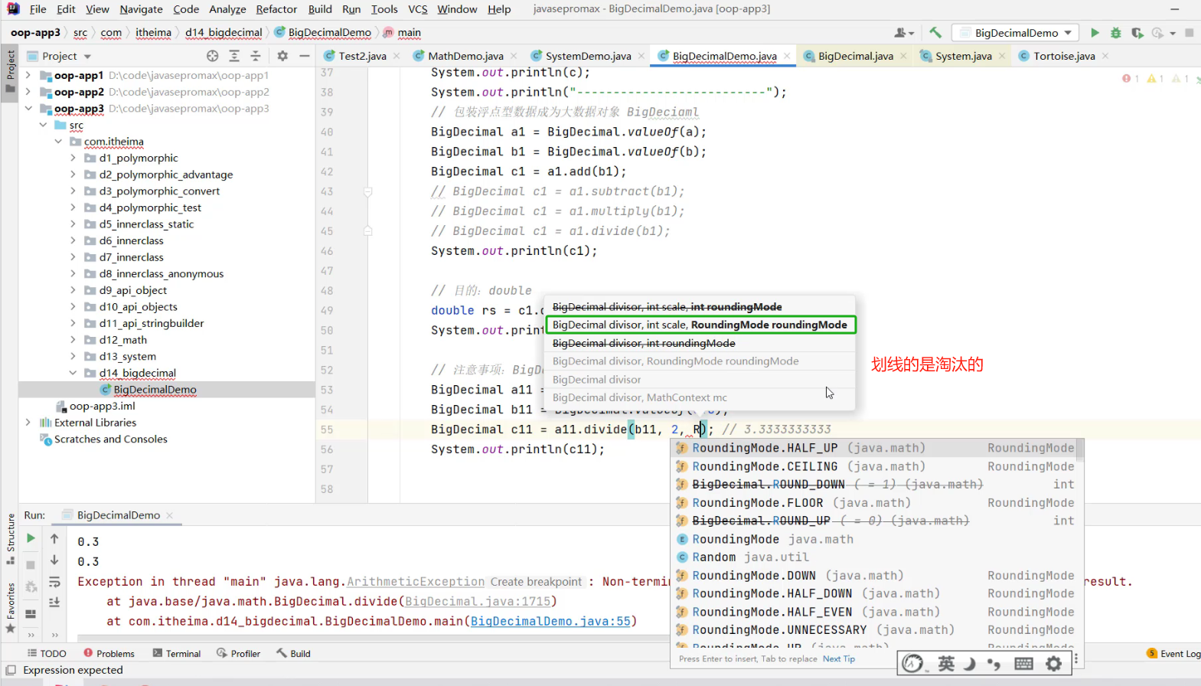This screenshot has width=1201, height=686.
Task: Select BigDecimalDemo class in project tree
Action: click(155, 389)
